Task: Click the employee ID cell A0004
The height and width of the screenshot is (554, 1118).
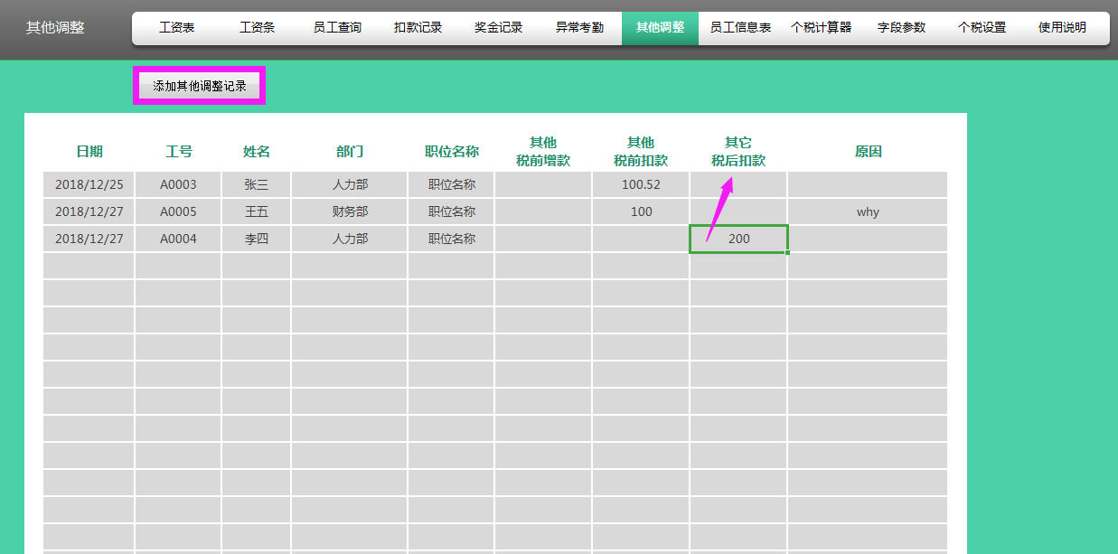Action: click(x=177, y=239)
